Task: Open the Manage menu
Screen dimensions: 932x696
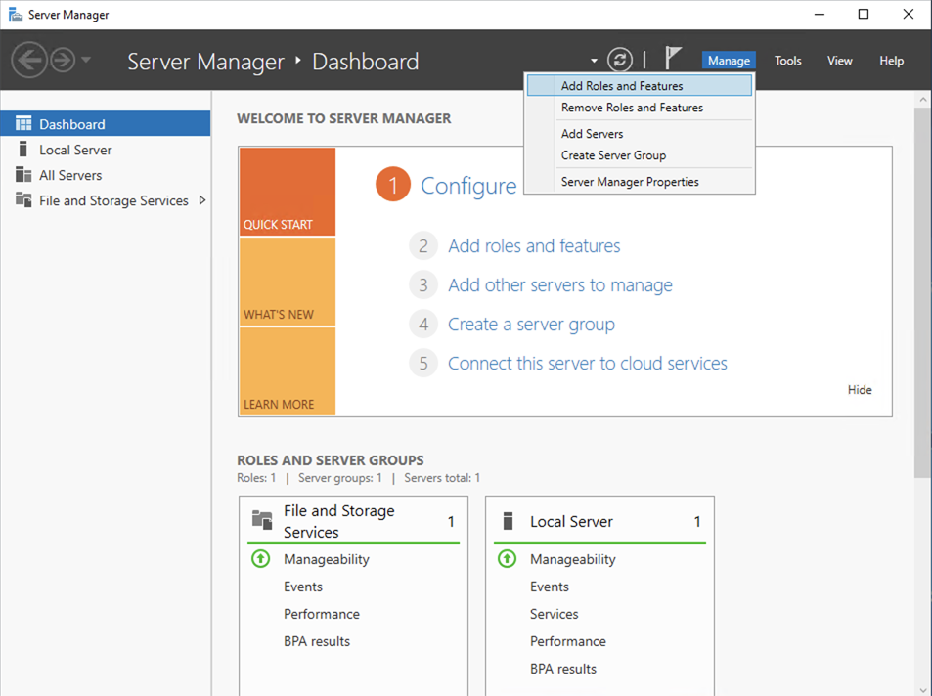Action: (x=729, y=61)
